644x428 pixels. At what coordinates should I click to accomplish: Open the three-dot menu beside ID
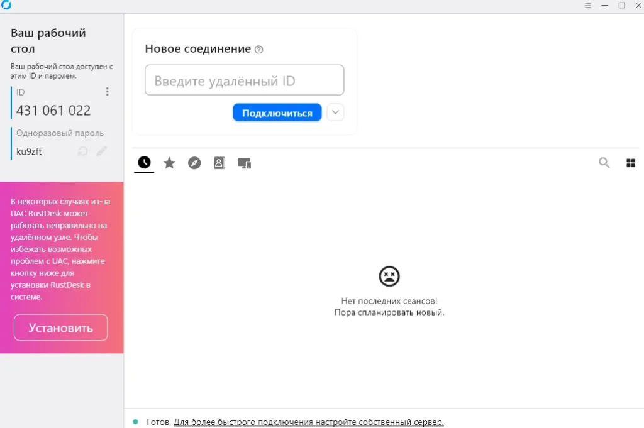coord(107,92)
